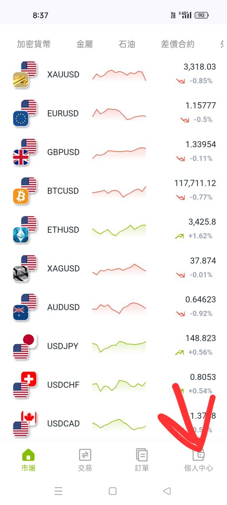
Task: Open GBPUSD price 1.33954
Action: pyautogui.click(x=201, y=144)
